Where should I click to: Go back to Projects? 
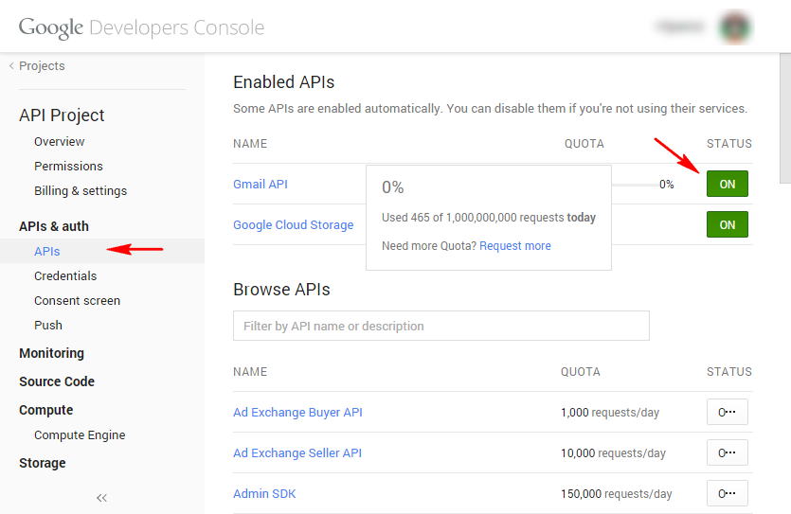pos(37,66)
